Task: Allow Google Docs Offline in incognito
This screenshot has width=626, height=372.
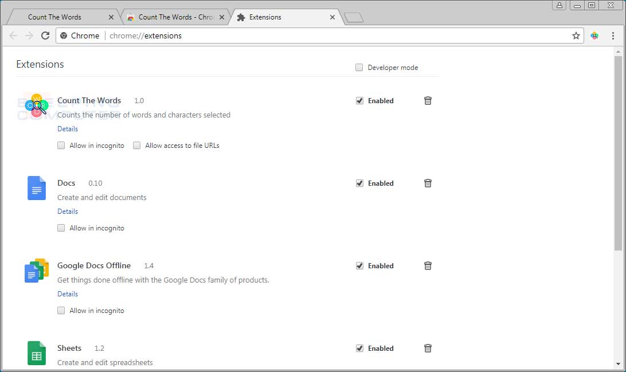Action: click(61, 311)
